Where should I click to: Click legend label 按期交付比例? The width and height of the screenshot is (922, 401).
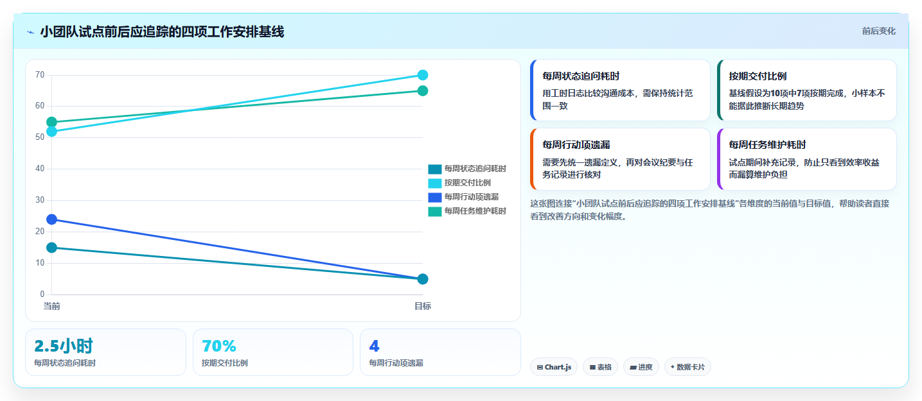point(467,183)
